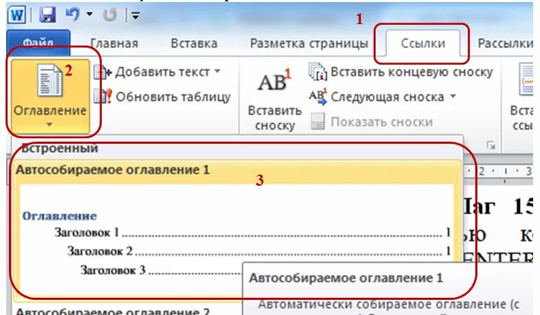The image size is (540, 315).
Task: Click Вставить концевую сноску text
Action: click(411, 72)
